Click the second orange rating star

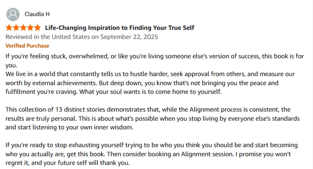16,28
